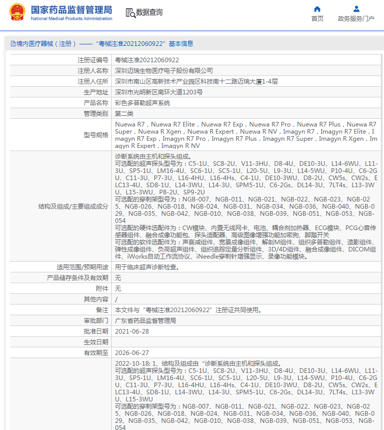Click the national emblem logo
The image size is (384, 430).
coord(17,12)
